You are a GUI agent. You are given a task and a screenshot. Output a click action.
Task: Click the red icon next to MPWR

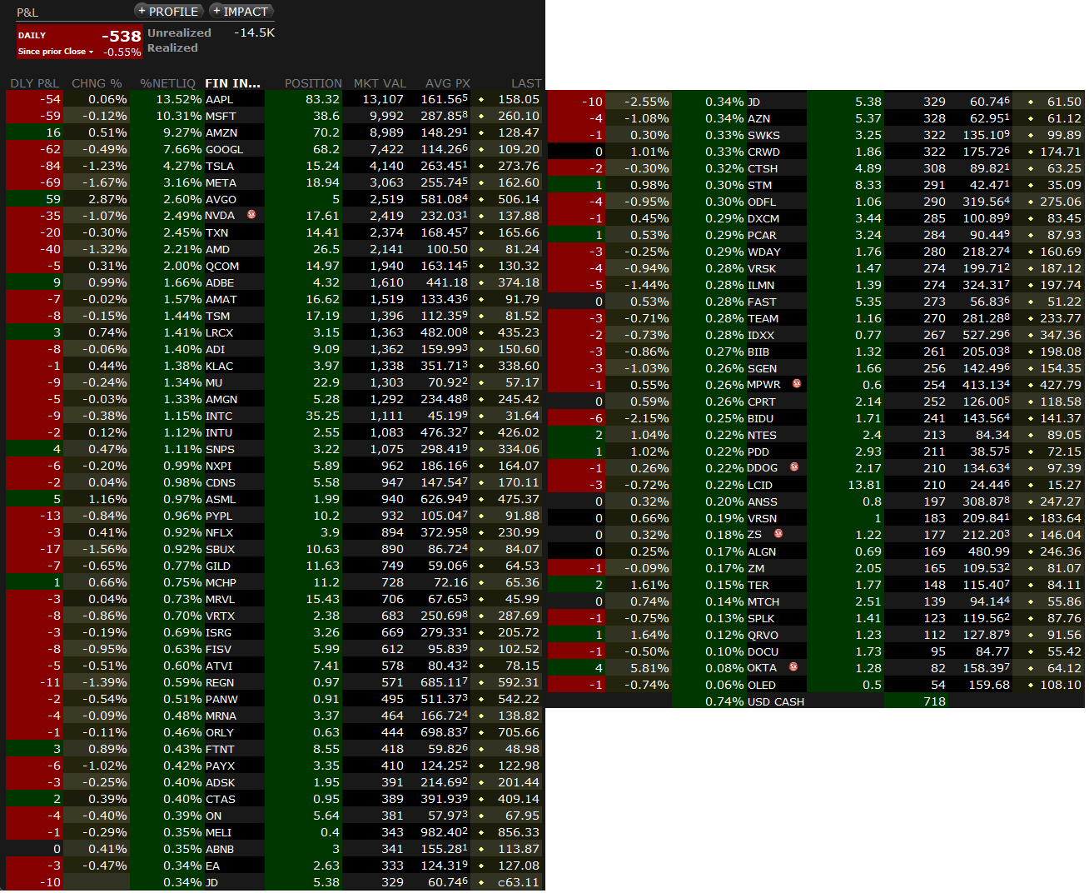(797, 384)
